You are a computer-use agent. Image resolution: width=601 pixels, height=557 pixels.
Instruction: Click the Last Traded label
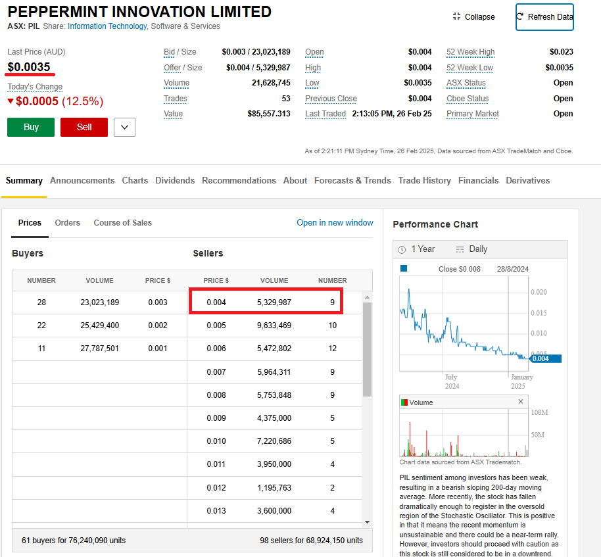coord(325,114)
